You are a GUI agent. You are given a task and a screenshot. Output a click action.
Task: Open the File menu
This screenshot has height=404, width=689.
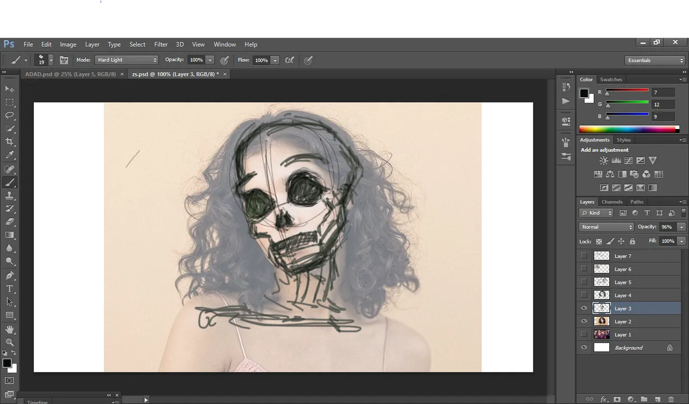(28, 45)
